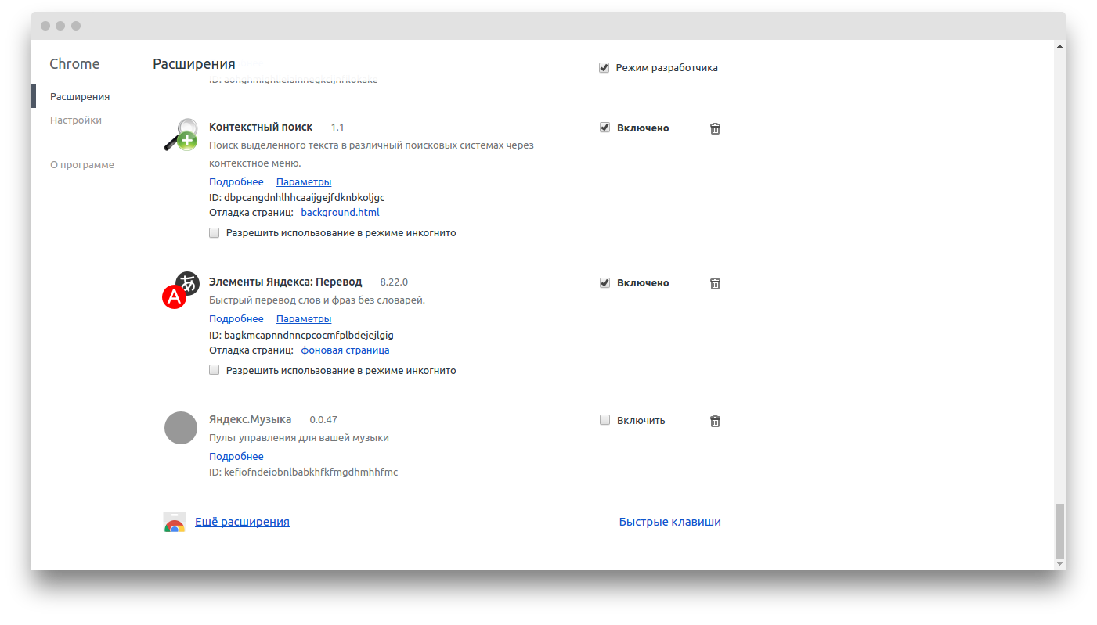This screenshot has height=625, width=1097.
Task: Click the trash icon for Яндекс.Музыка
Action: point(715,421)
